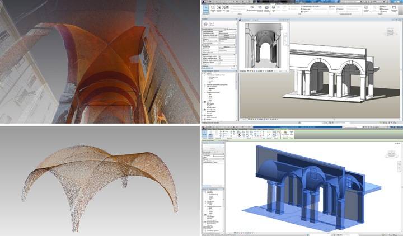403x236 pixels.
Task: Open Visibility/Graphics in the upper Revit ribbon
Action: [219, 8]
